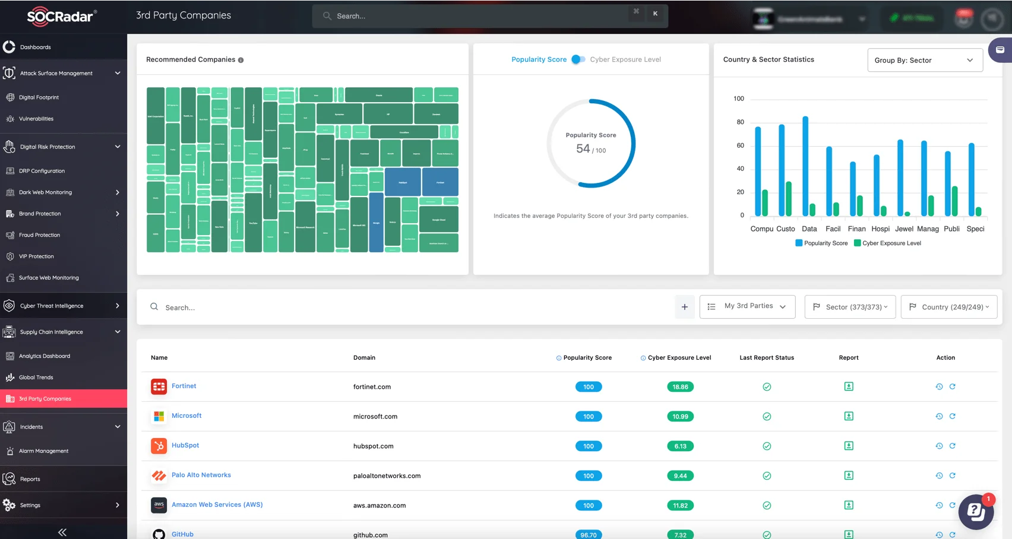Image resolution: width=1012 pixels, height=539 pixels.
Task: Open VIP Protection from the sidebar
Action: (x=36, y=256)
